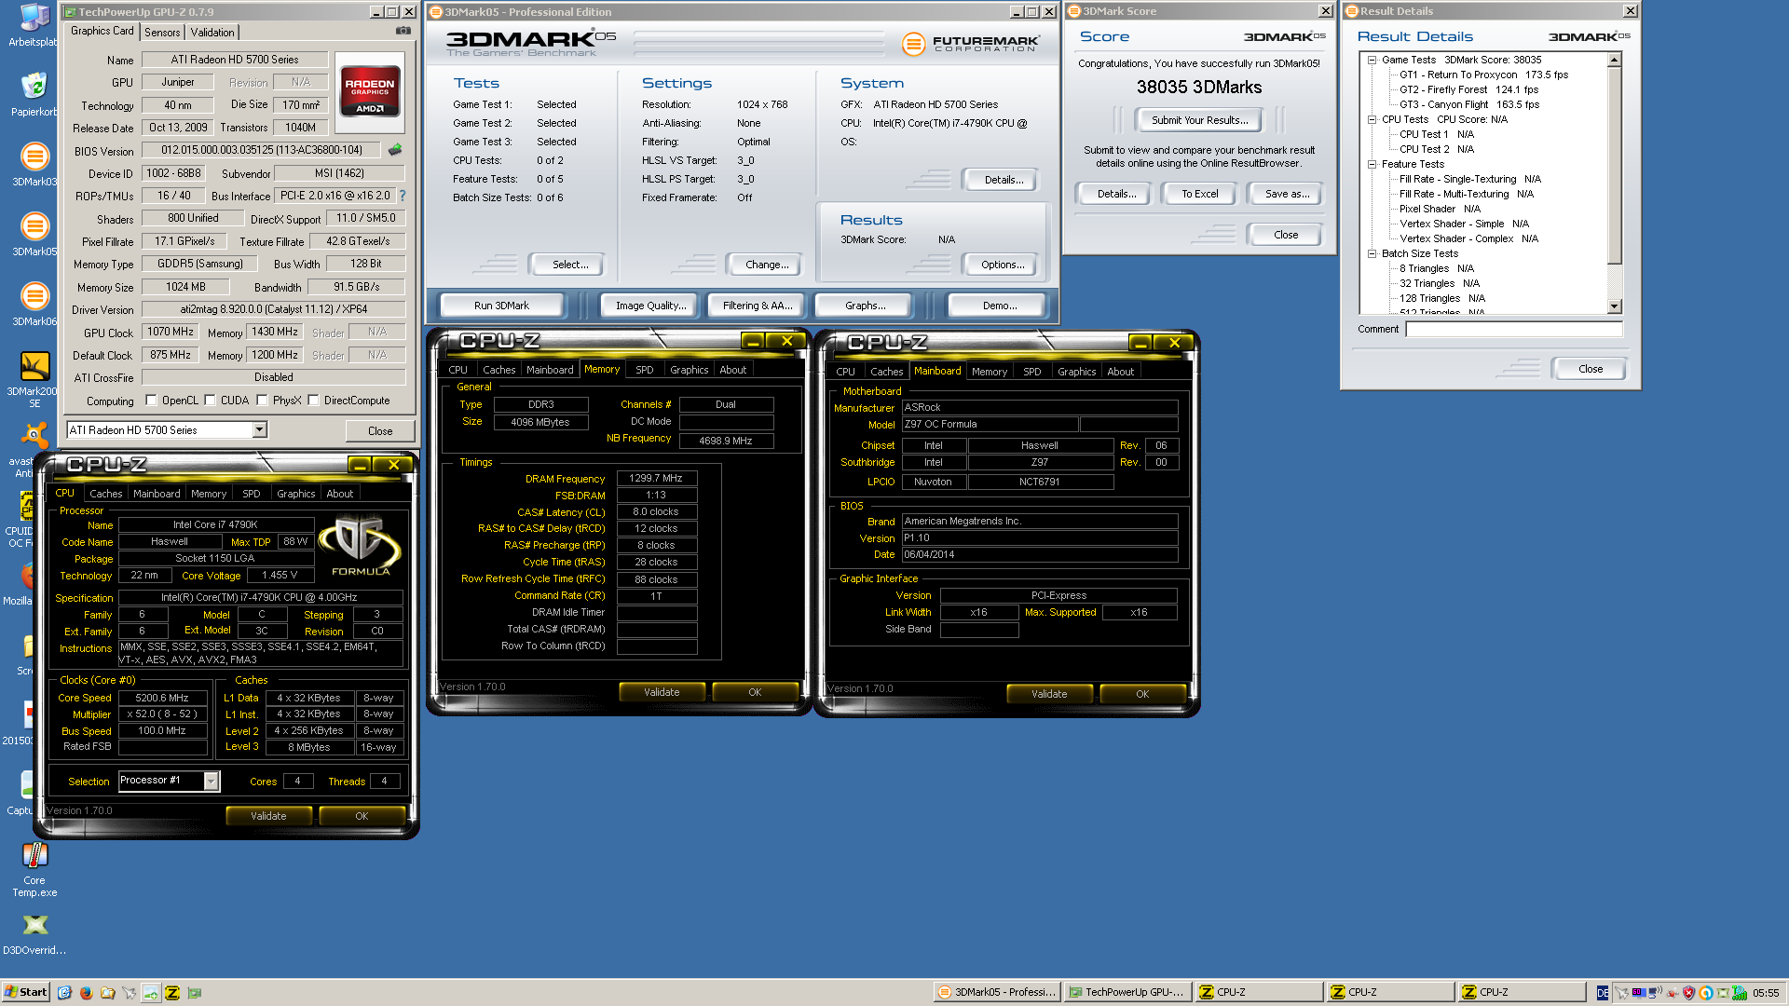Select the 3DMark05 desktop shortcut
Viewport: 1789px width, 1006px height.
point(34,235)
